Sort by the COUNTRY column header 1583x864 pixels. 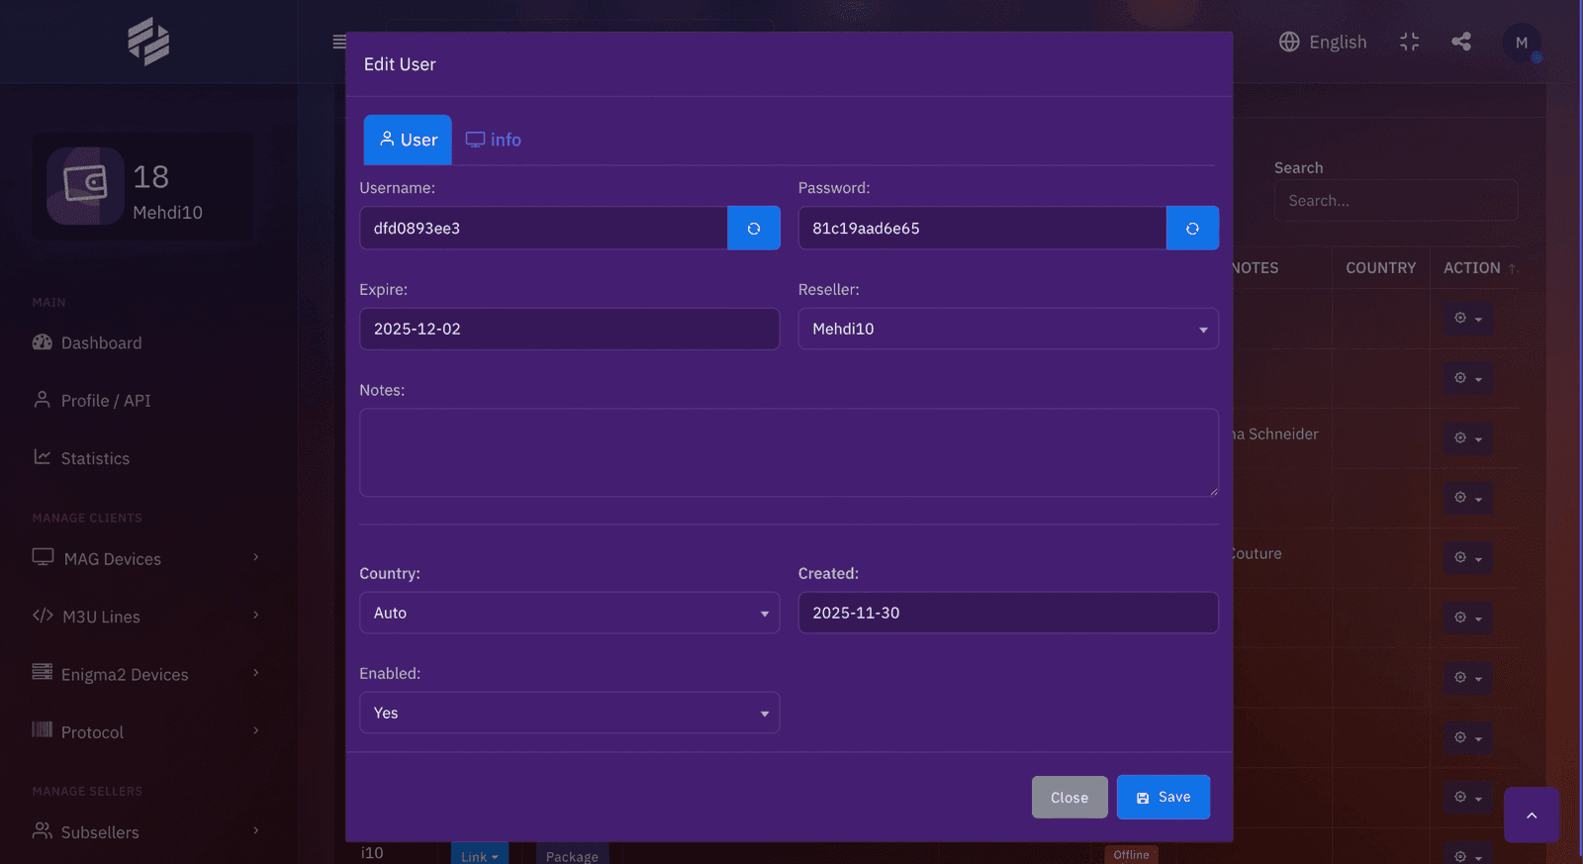tap(1381, 268)
